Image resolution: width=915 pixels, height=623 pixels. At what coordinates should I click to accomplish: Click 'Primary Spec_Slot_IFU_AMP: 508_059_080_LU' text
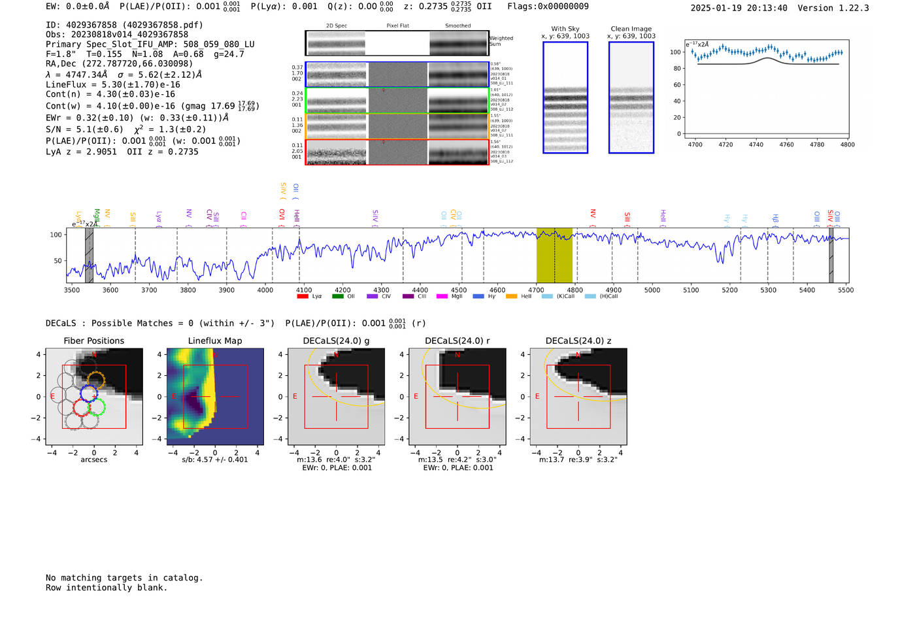coord(150,44)
